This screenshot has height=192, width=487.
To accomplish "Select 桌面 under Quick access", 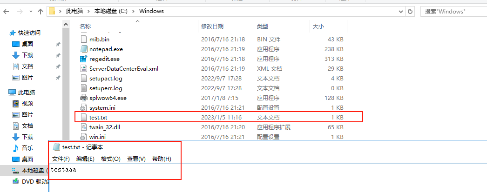I will pos(27,44).
